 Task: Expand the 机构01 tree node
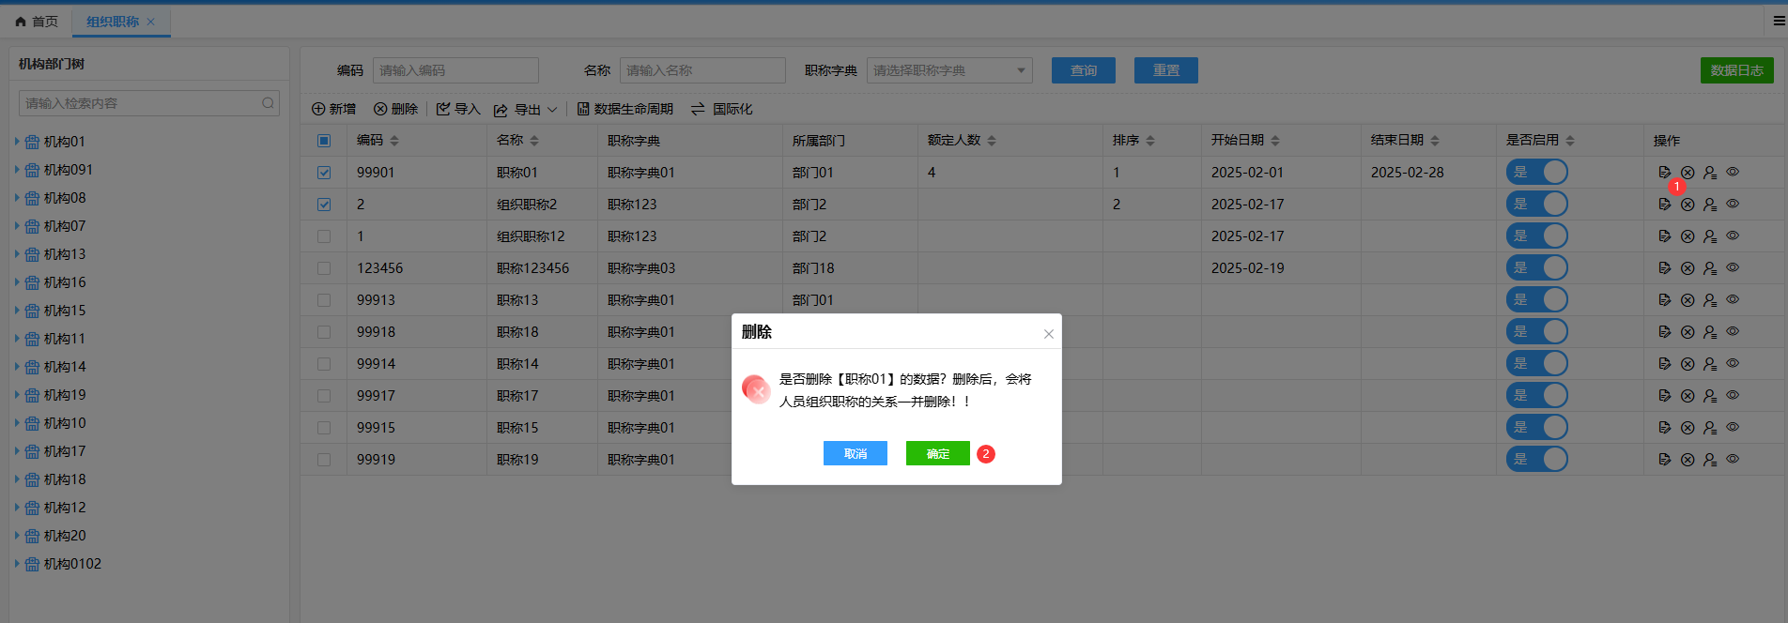click(x=17, y=142)
